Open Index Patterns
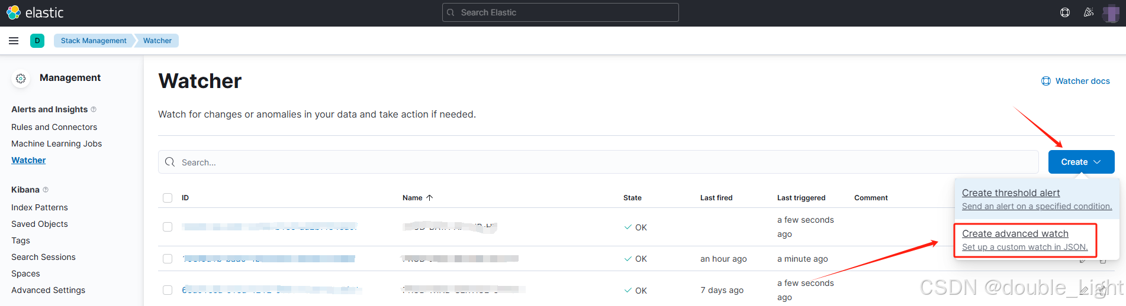 (40, 207)
